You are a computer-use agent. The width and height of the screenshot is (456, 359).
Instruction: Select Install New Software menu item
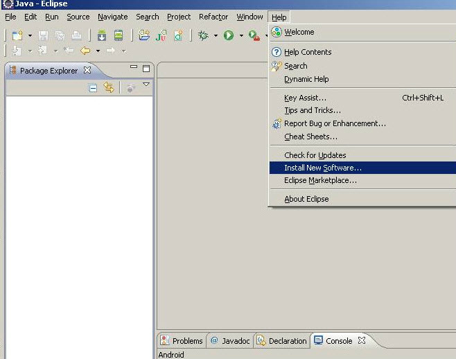322,168
